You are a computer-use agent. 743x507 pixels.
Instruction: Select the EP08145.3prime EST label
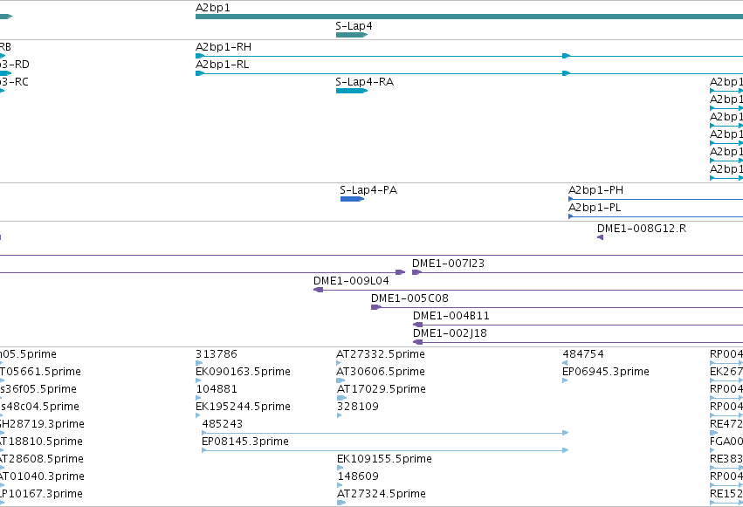pos(245,442)
